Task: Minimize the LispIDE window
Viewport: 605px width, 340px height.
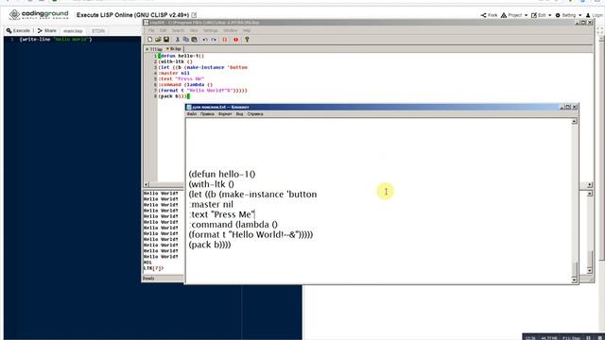Action: [578, 23]
